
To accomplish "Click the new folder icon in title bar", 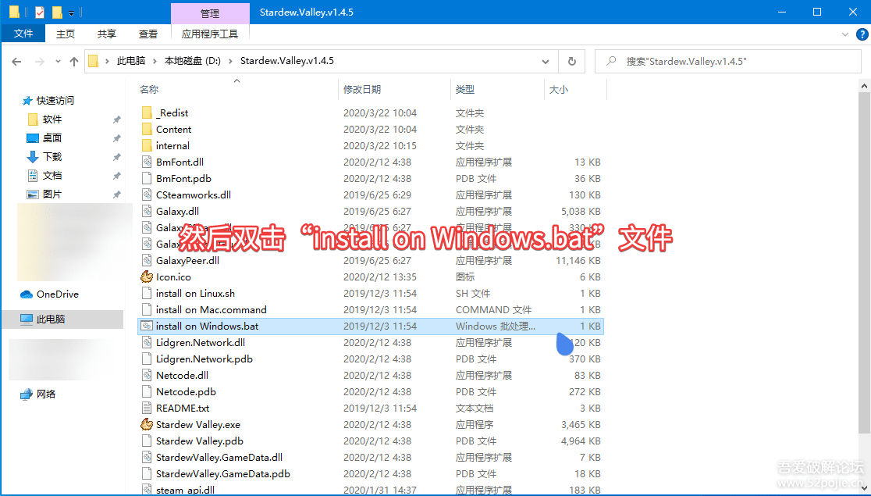I will pyautogui.click(x=57, y=12).
